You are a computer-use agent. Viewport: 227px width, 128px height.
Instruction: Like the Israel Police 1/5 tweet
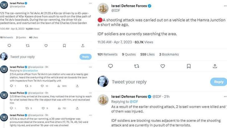click(46, 46)
